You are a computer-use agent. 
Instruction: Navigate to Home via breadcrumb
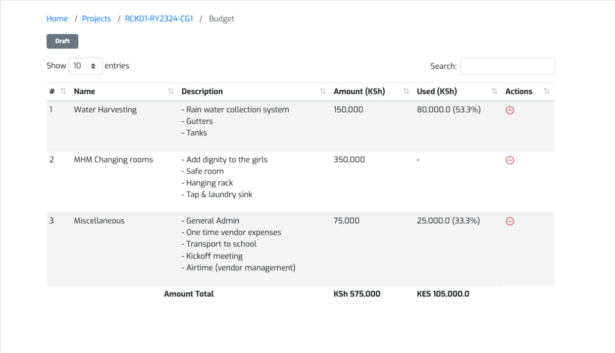[x=57, y=19]
